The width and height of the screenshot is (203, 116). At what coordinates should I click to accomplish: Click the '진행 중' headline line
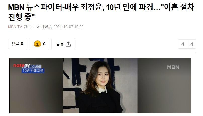coord(22,17)
